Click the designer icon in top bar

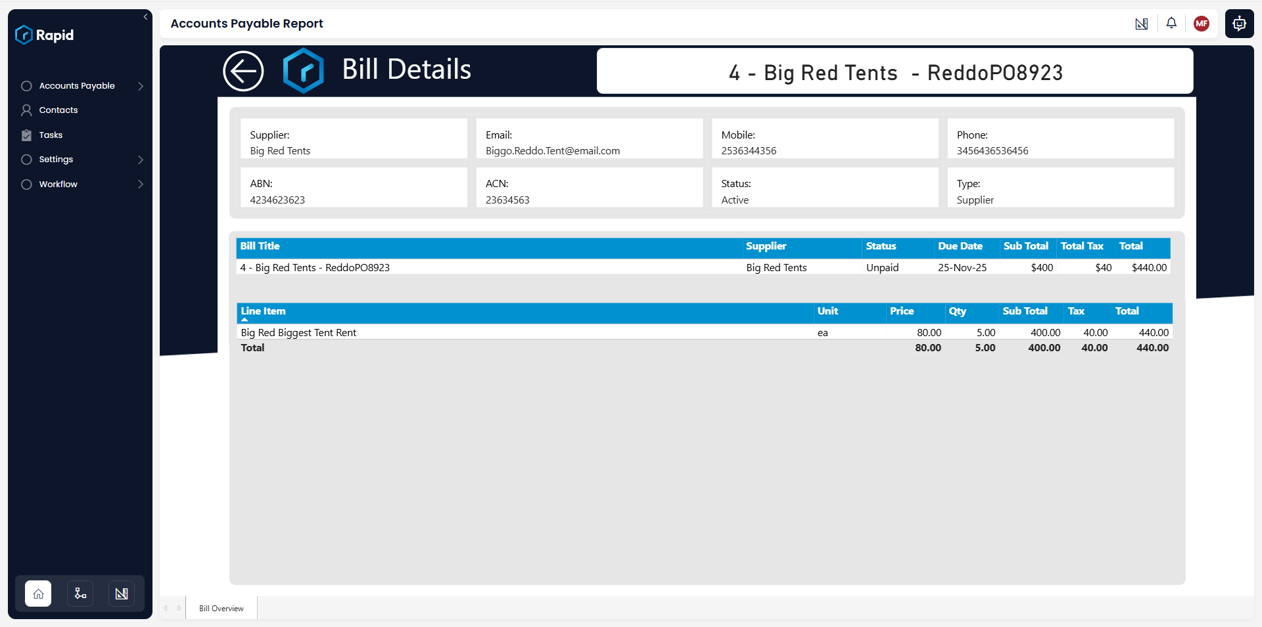click(1142, 24)
